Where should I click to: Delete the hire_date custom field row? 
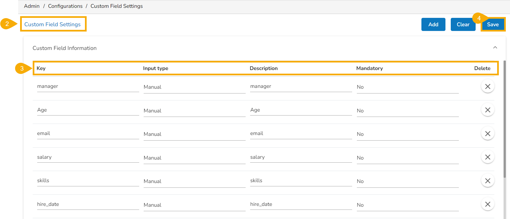(x=488, y=204)
